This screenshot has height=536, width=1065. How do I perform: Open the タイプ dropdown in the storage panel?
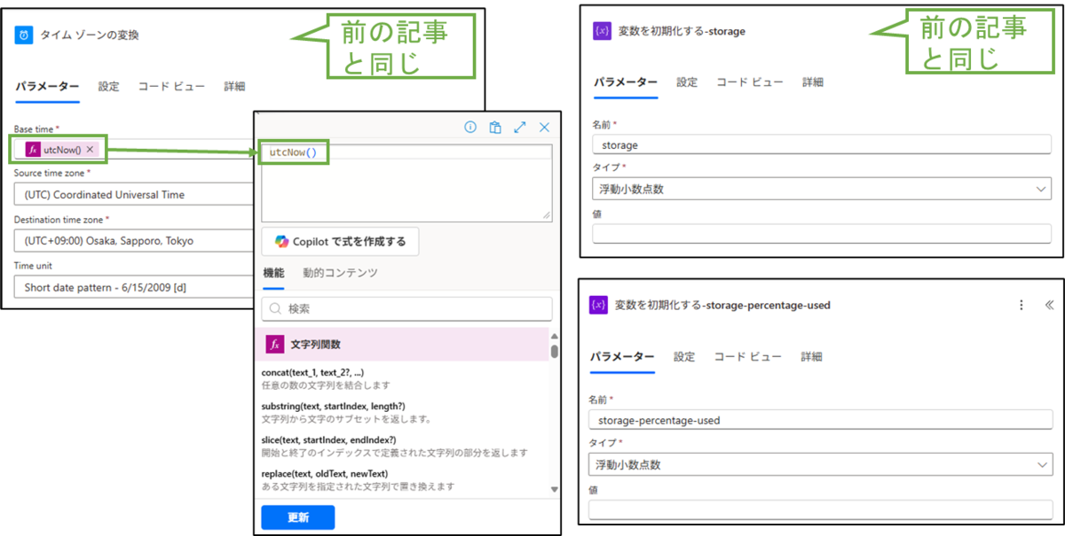822,189
